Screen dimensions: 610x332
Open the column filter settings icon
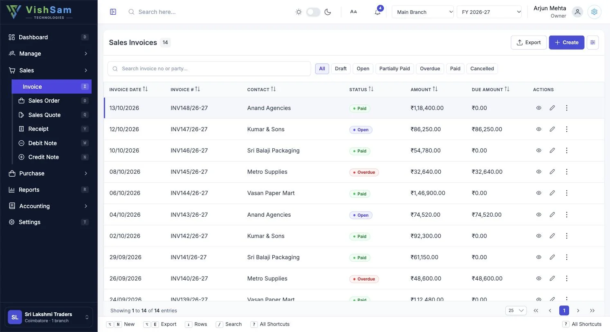[x=592, y=43]
